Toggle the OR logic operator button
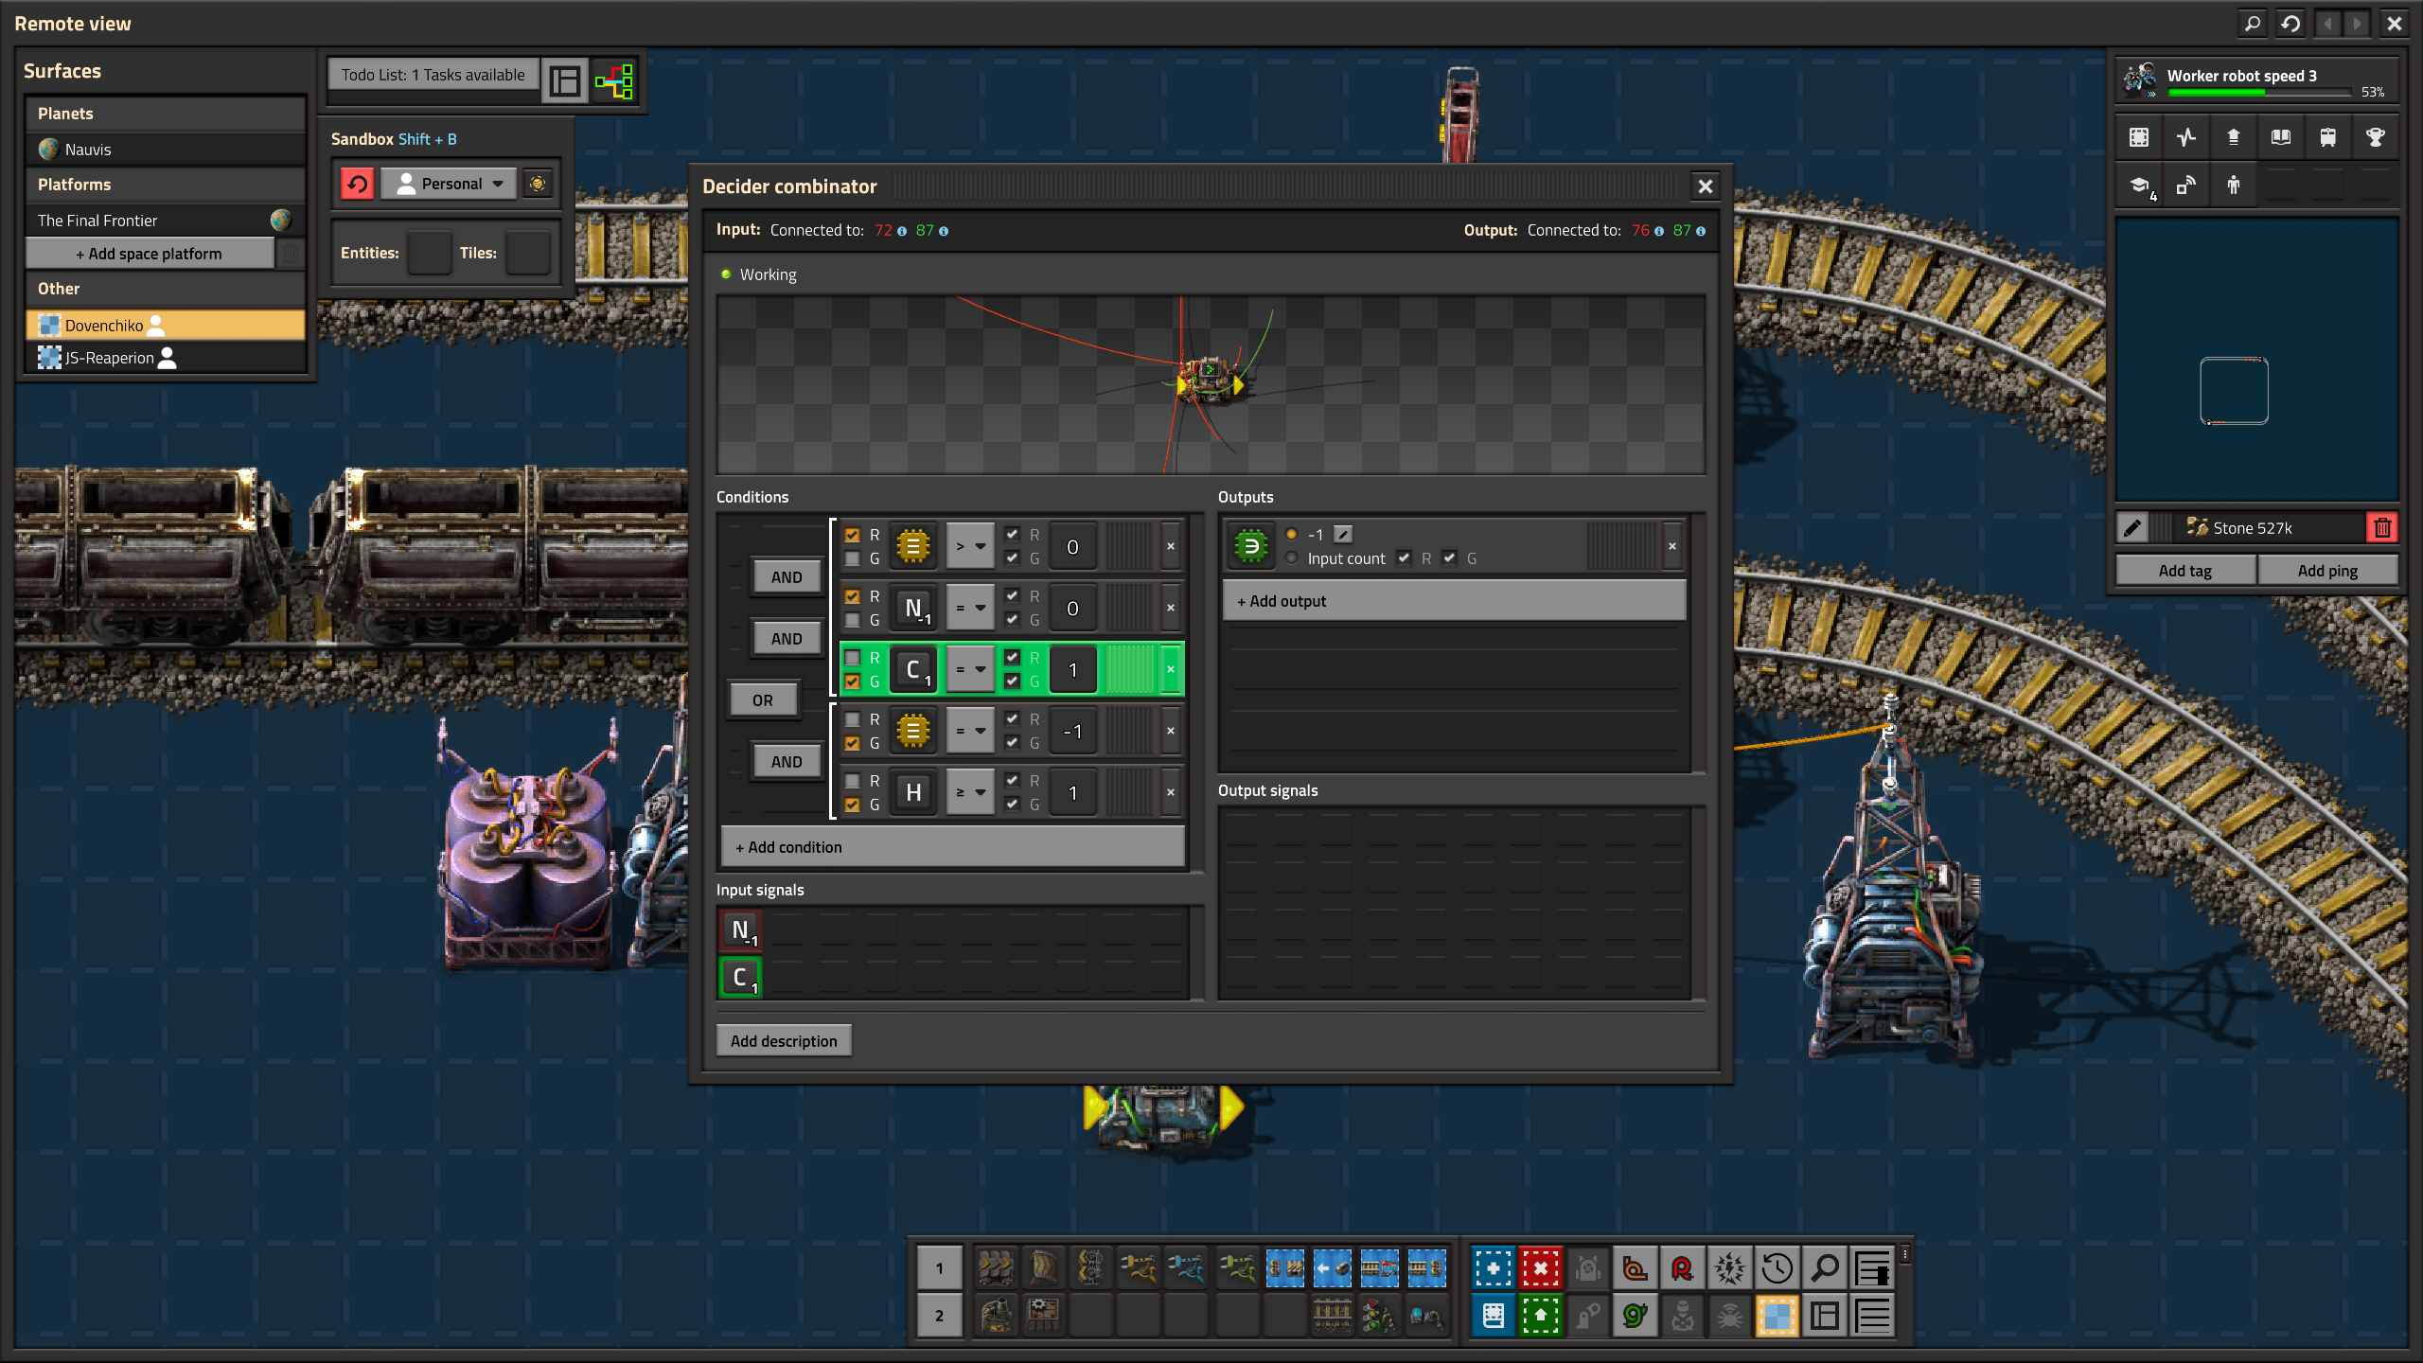Image resolution: width=2423 pixels, height=1363 pixels. (763, 700)
